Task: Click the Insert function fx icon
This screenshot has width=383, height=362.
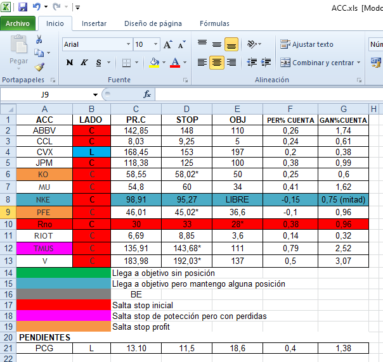Action: [147, 94]
